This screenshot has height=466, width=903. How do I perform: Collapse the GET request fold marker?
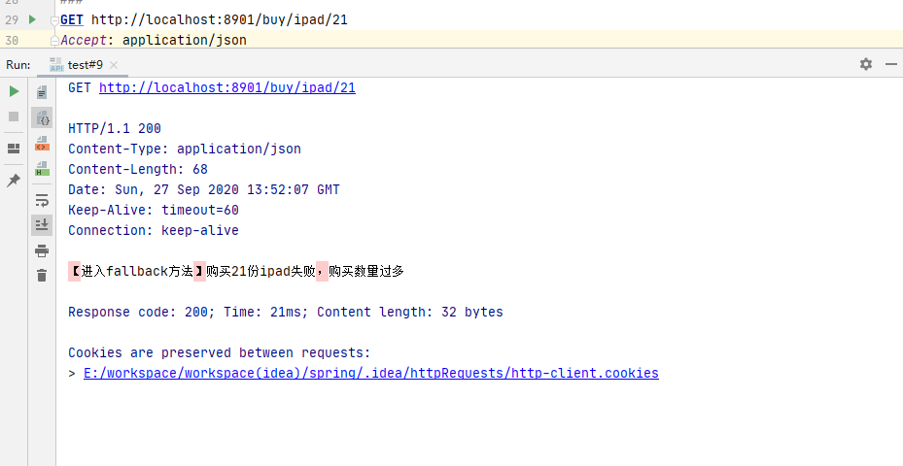point(52,20)
